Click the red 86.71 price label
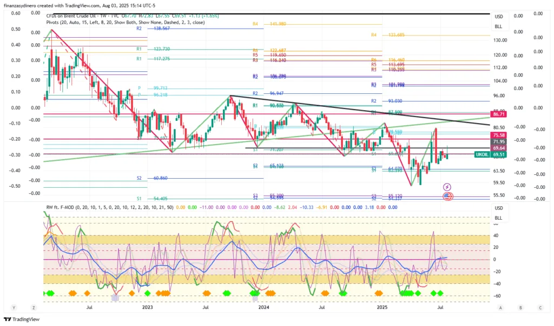 click(x=498, y=114)
